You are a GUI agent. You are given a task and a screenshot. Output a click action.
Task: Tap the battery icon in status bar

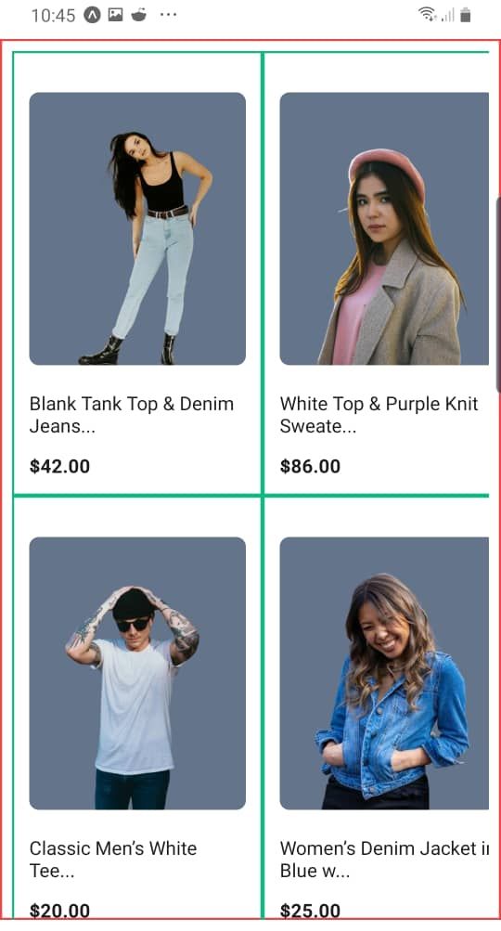point(466,15)
